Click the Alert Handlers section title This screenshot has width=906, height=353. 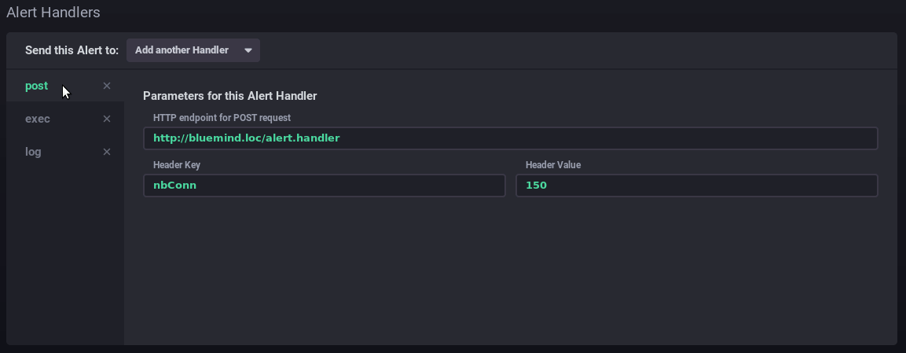[x=53, y=13]
